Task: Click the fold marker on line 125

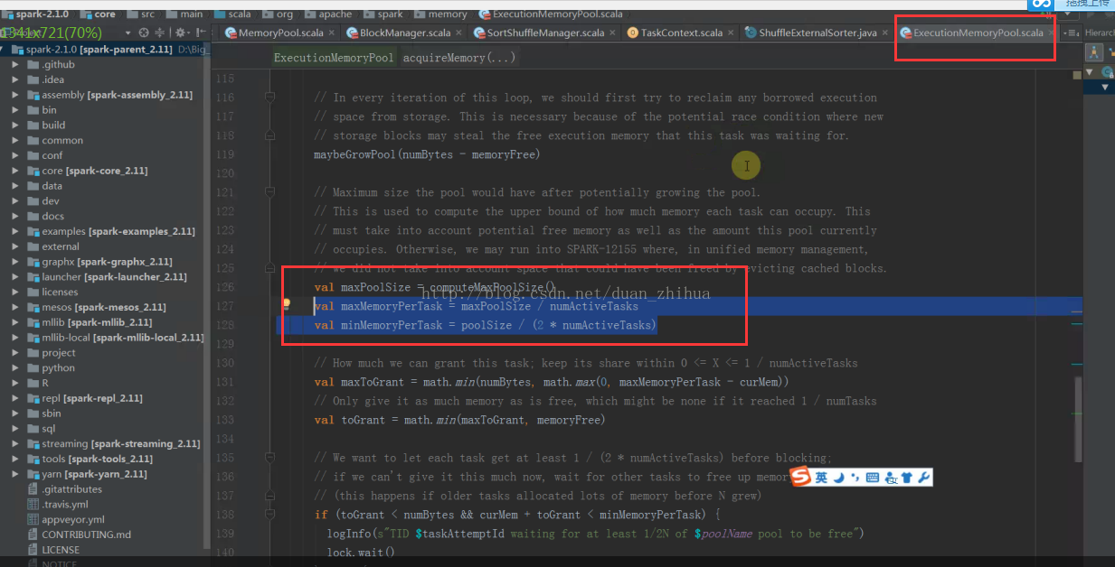Action: [x=269, y=268]
